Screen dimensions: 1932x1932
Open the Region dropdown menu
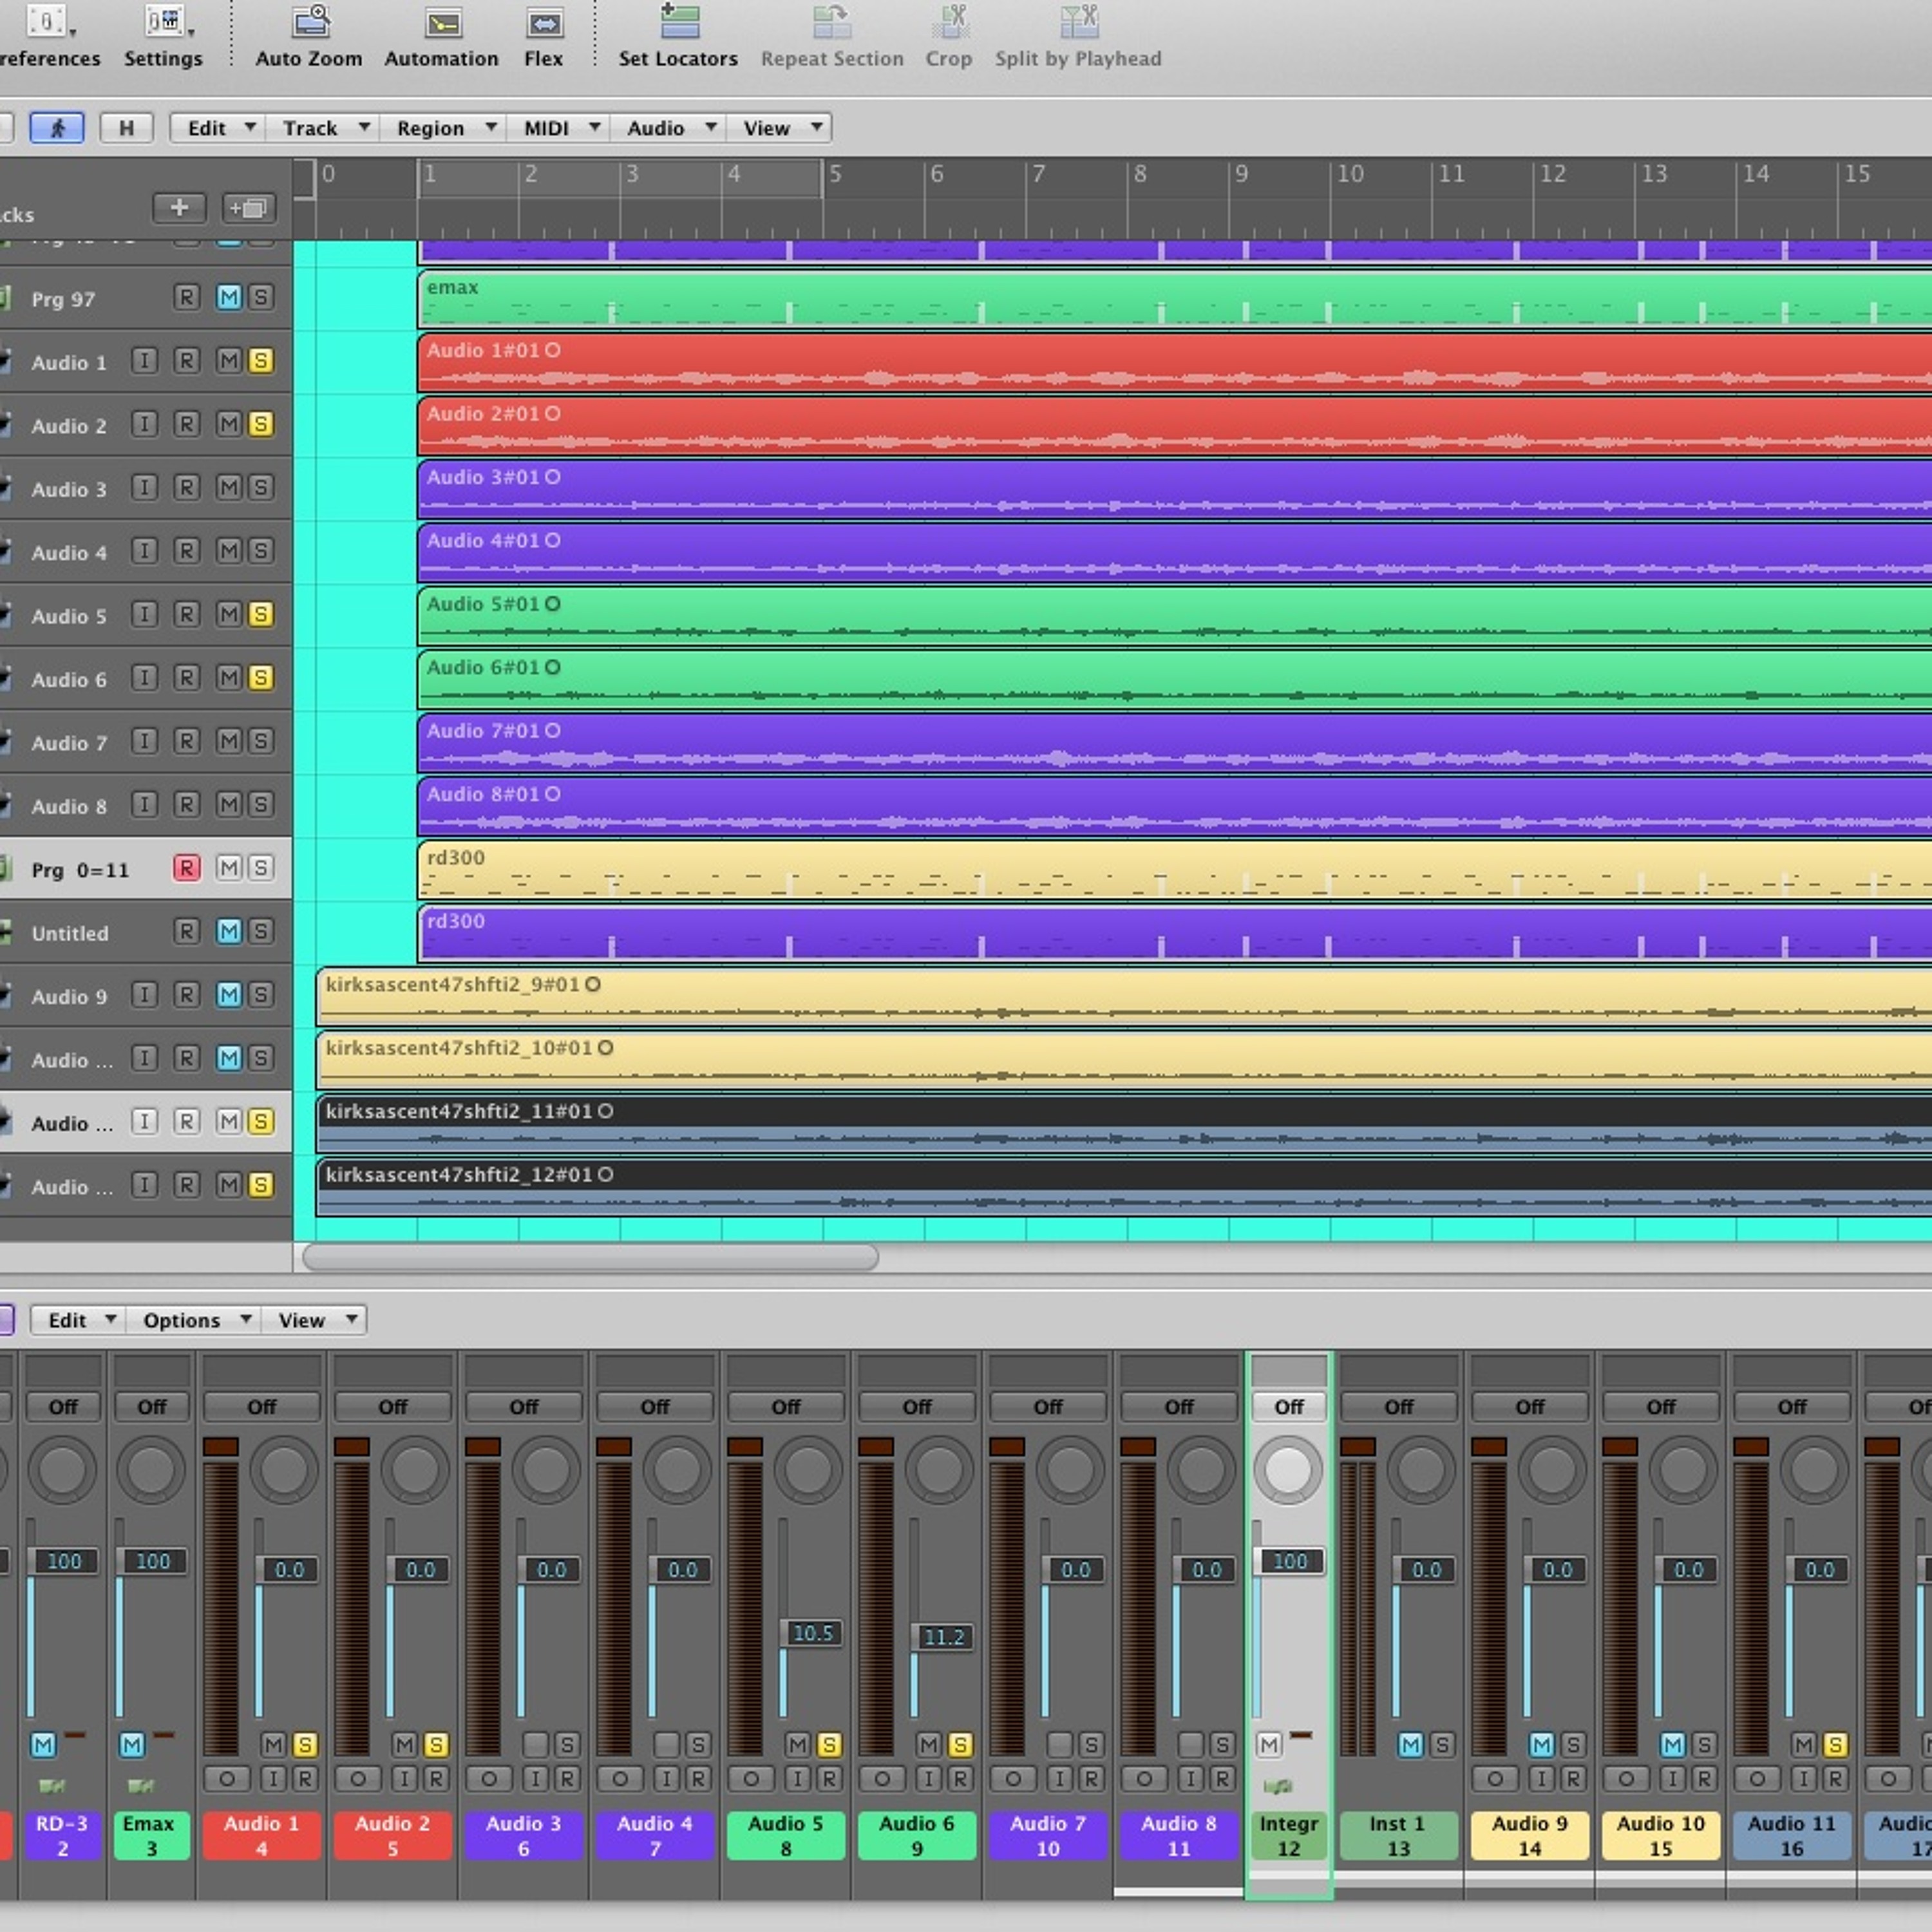442,128
